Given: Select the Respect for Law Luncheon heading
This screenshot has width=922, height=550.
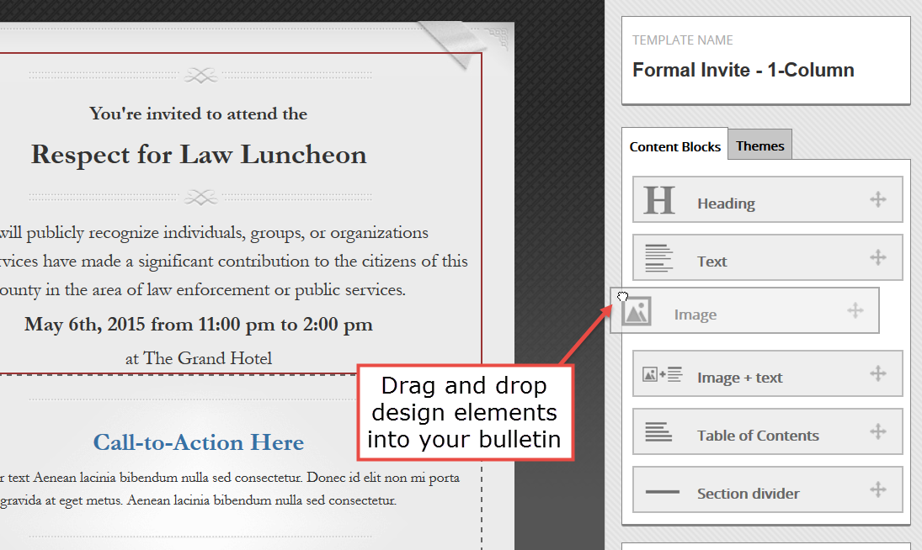Looking at the screenshot, I should pyautogui.click(x=199, y=155).
